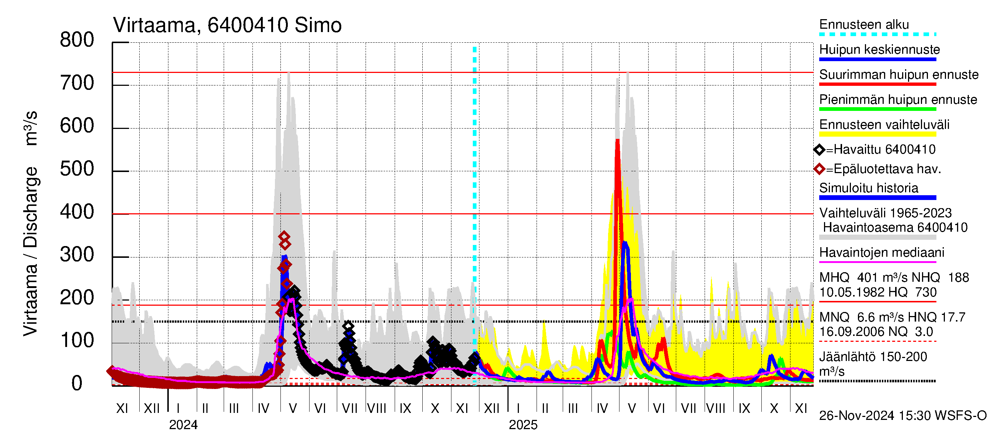The image size is (995, 442).
Task: Click the 'Ennusteen alku' legend label
Action: (x=864, y=24)
